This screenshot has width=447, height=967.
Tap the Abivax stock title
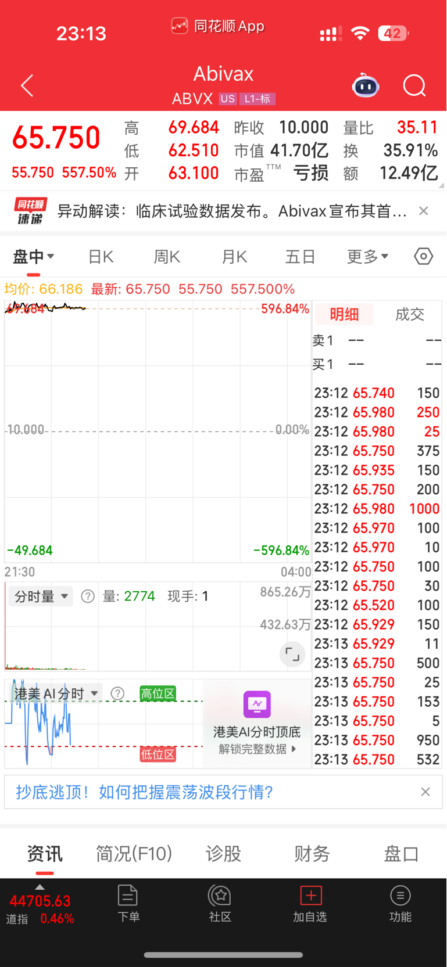coord(223,74)
